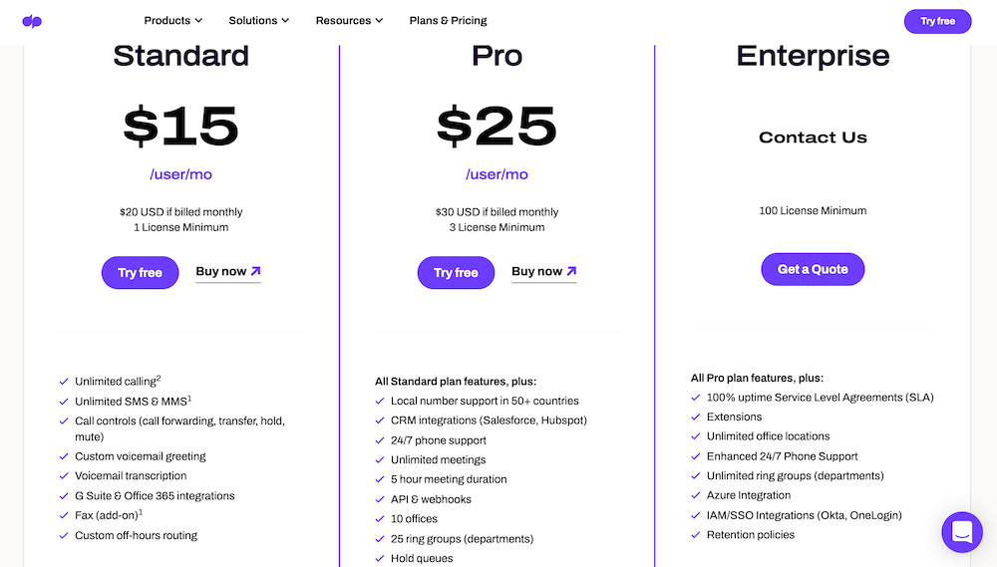Start the Pro plan with Try free
This screenshot has height=567, width=997.
coord(456,273)
